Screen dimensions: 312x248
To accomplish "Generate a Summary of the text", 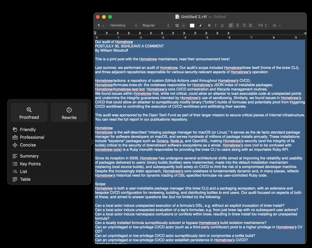I will [x=29, y=156].
